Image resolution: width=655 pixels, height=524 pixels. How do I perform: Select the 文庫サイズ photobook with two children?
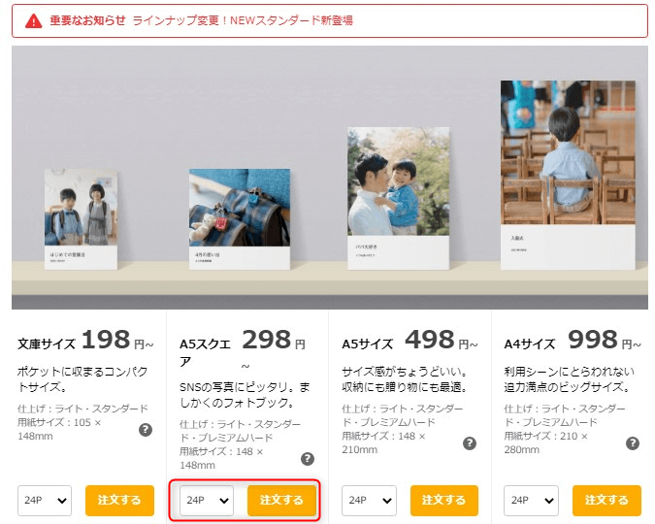pyautogui.click(x=82, y=219)
